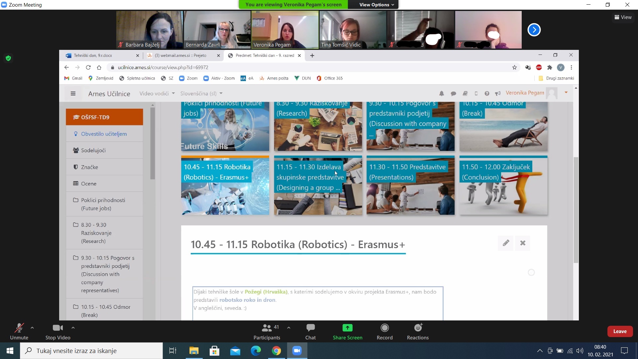Screen dimensions: 638x359
Task: Click the megaphone announcements icon
Action: (497, 94)
